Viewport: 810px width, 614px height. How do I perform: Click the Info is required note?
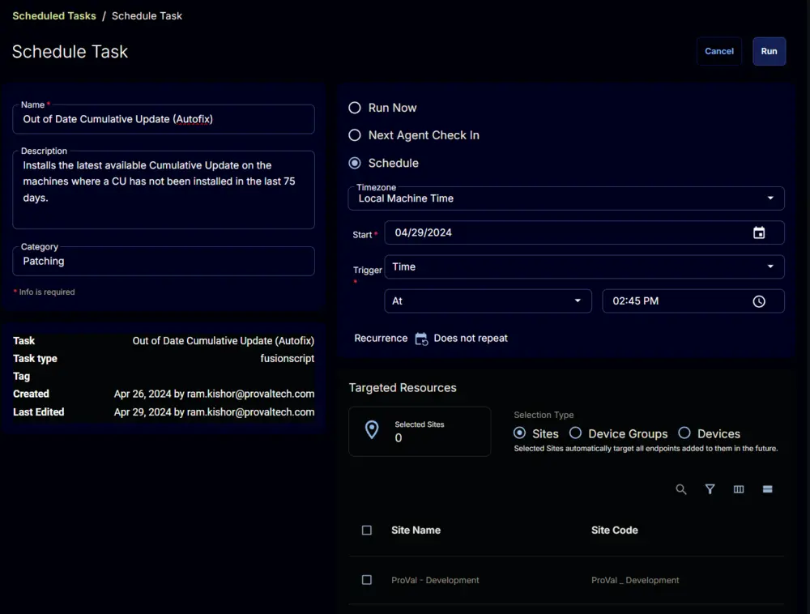(x=44, y=292)
